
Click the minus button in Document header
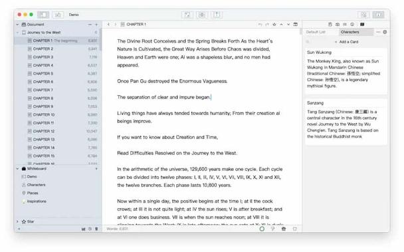point(90,25)
